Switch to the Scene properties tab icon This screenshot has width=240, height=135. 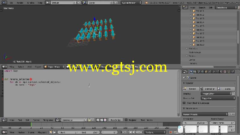[199, 72]
